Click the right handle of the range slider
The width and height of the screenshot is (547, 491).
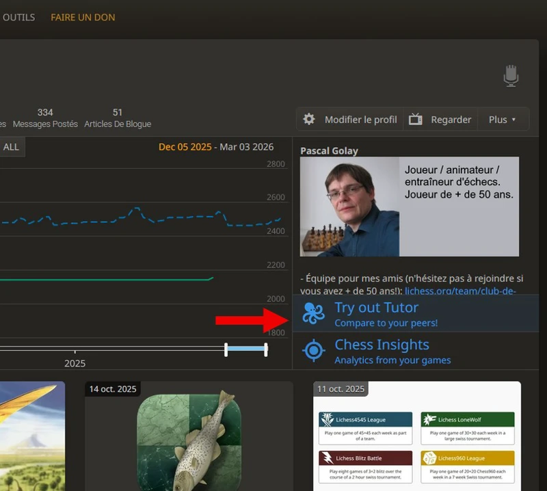tap(266, 349)
